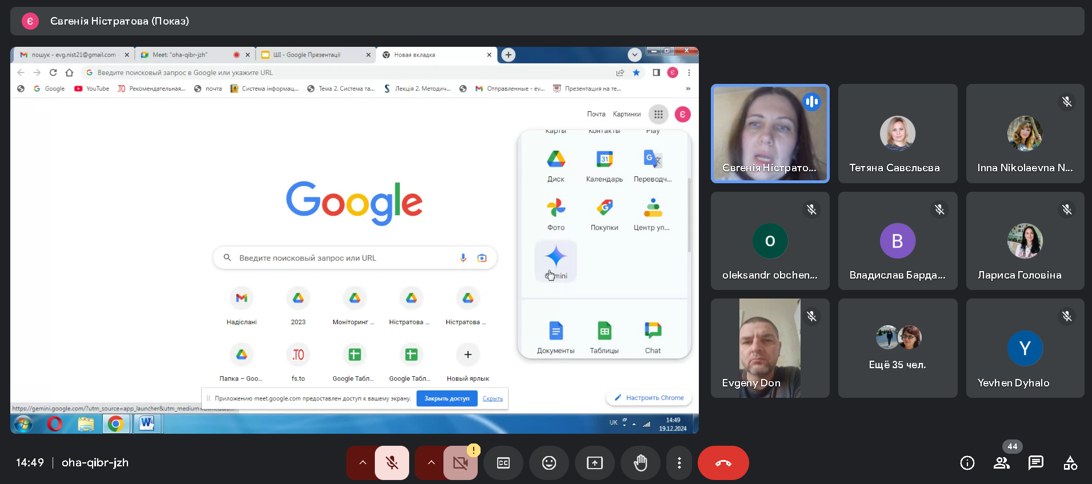Click the share page icon in address bar

pos(620,72)
